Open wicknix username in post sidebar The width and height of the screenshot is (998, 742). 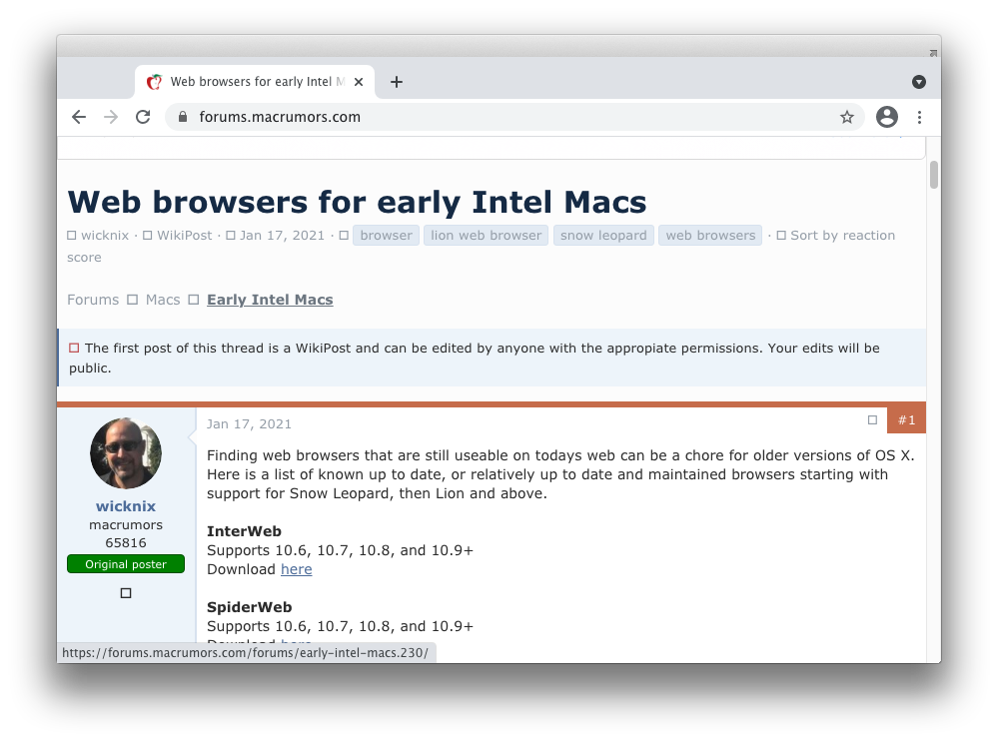(126, 506)
